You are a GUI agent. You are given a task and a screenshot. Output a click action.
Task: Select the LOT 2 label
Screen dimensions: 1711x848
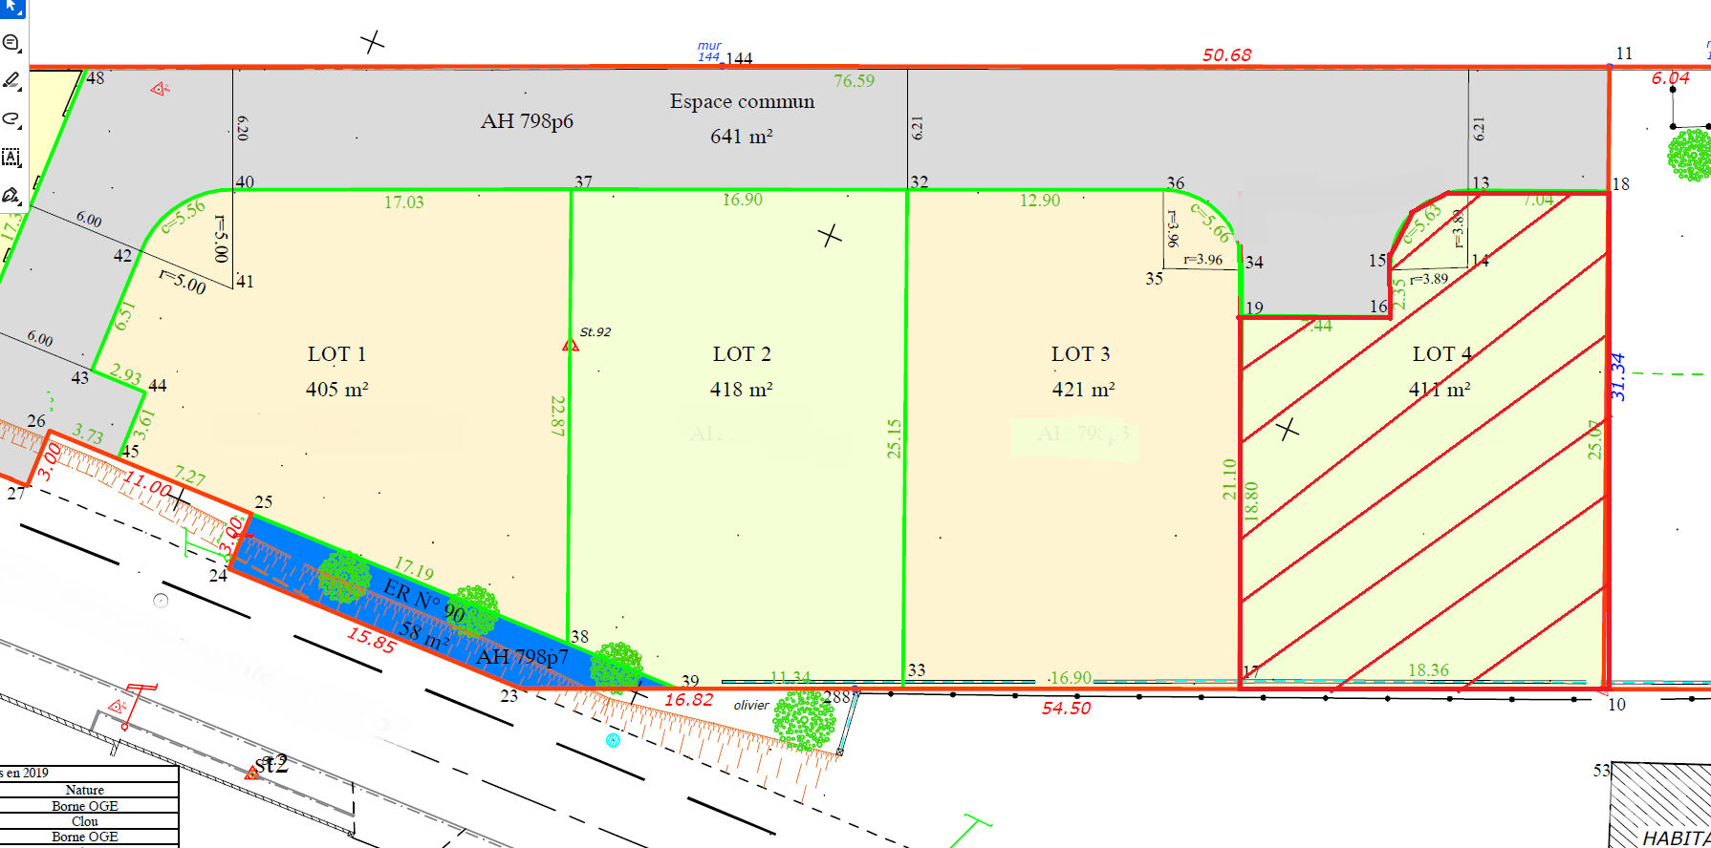click(x=741, y=354)
